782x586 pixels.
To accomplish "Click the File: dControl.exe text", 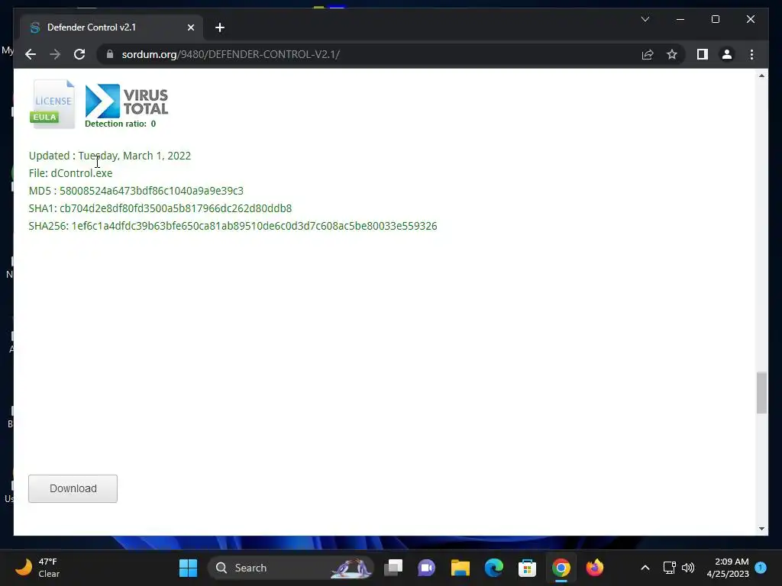I will point(71,173).
